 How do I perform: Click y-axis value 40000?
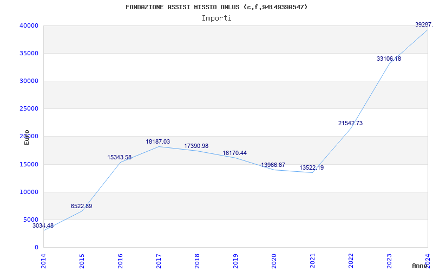coord(29,25)
